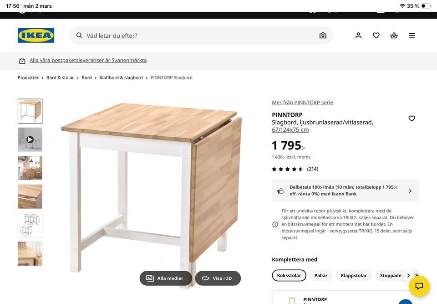This screenshot has width=437, height=304.
Task: Navigate to Bord & stolar breadcrumb
Action: pos(60,77)
